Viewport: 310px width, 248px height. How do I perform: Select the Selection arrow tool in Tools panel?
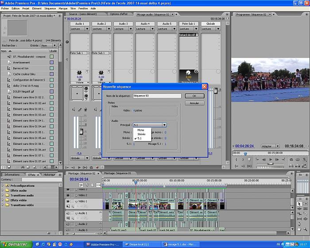[x=299, y=204]
